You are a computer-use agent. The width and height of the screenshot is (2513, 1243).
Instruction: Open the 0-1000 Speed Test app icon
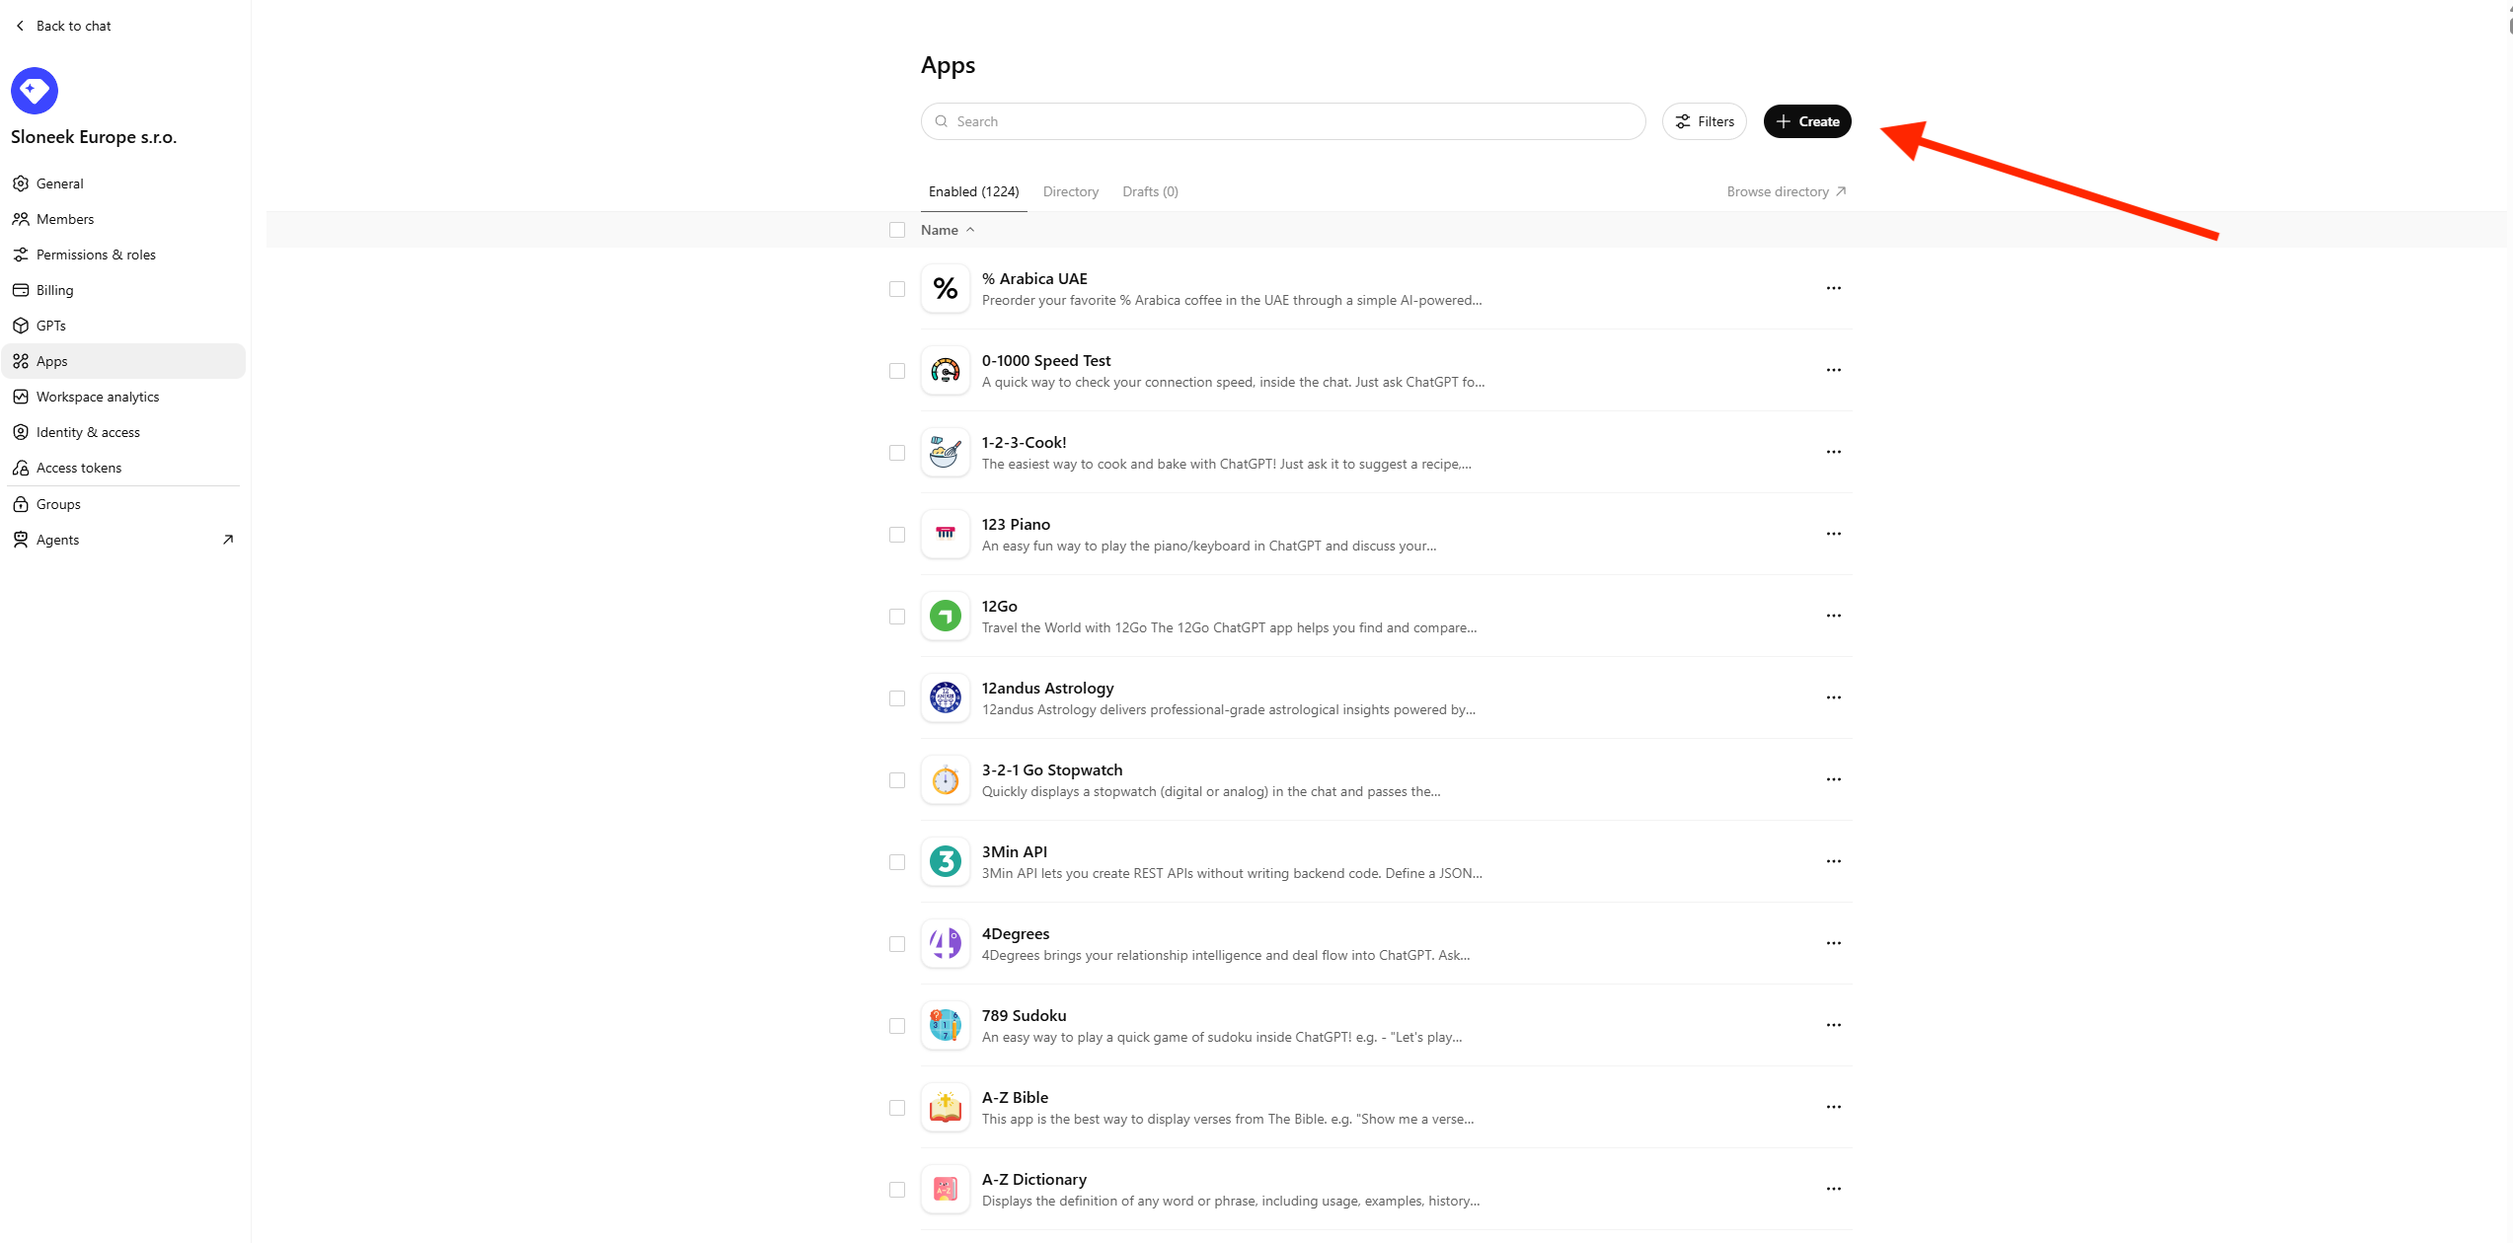tap(946, 371)
